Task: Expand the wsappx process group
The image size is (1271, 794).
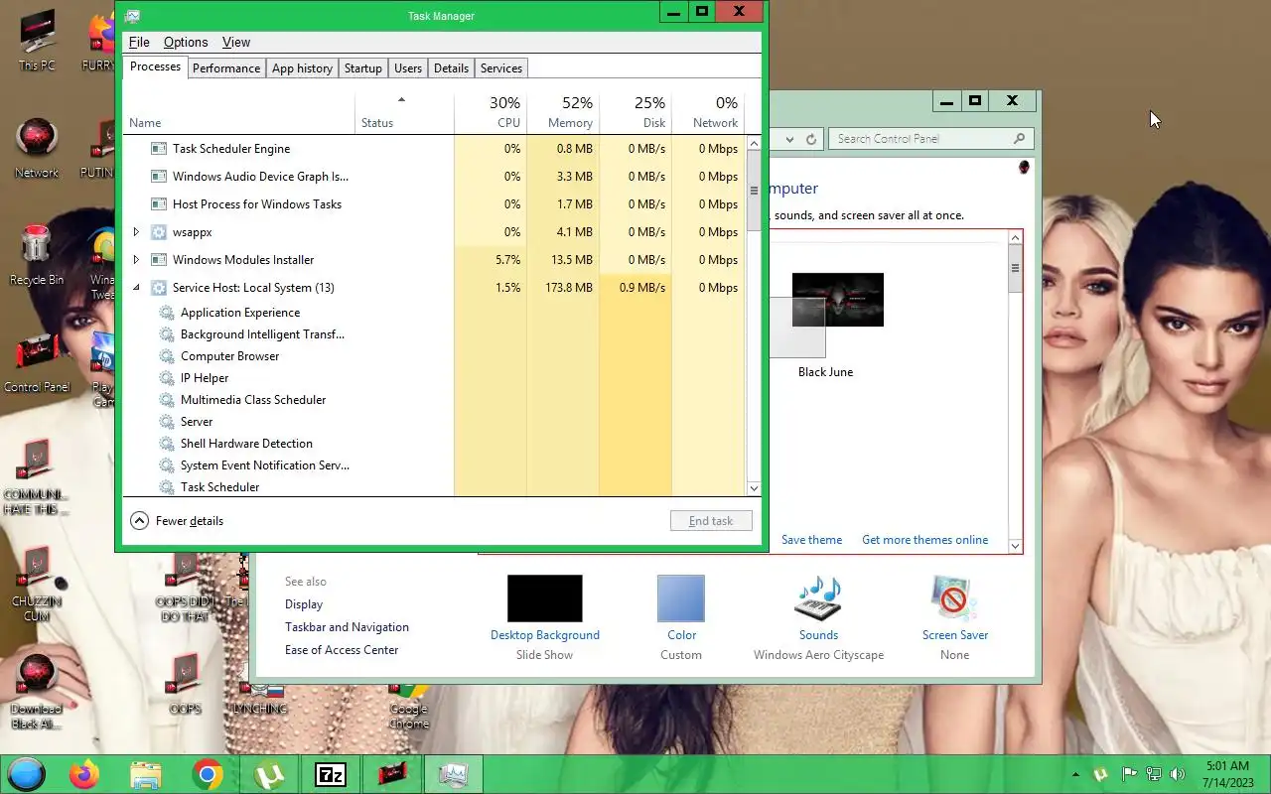Action: (136, 232)
